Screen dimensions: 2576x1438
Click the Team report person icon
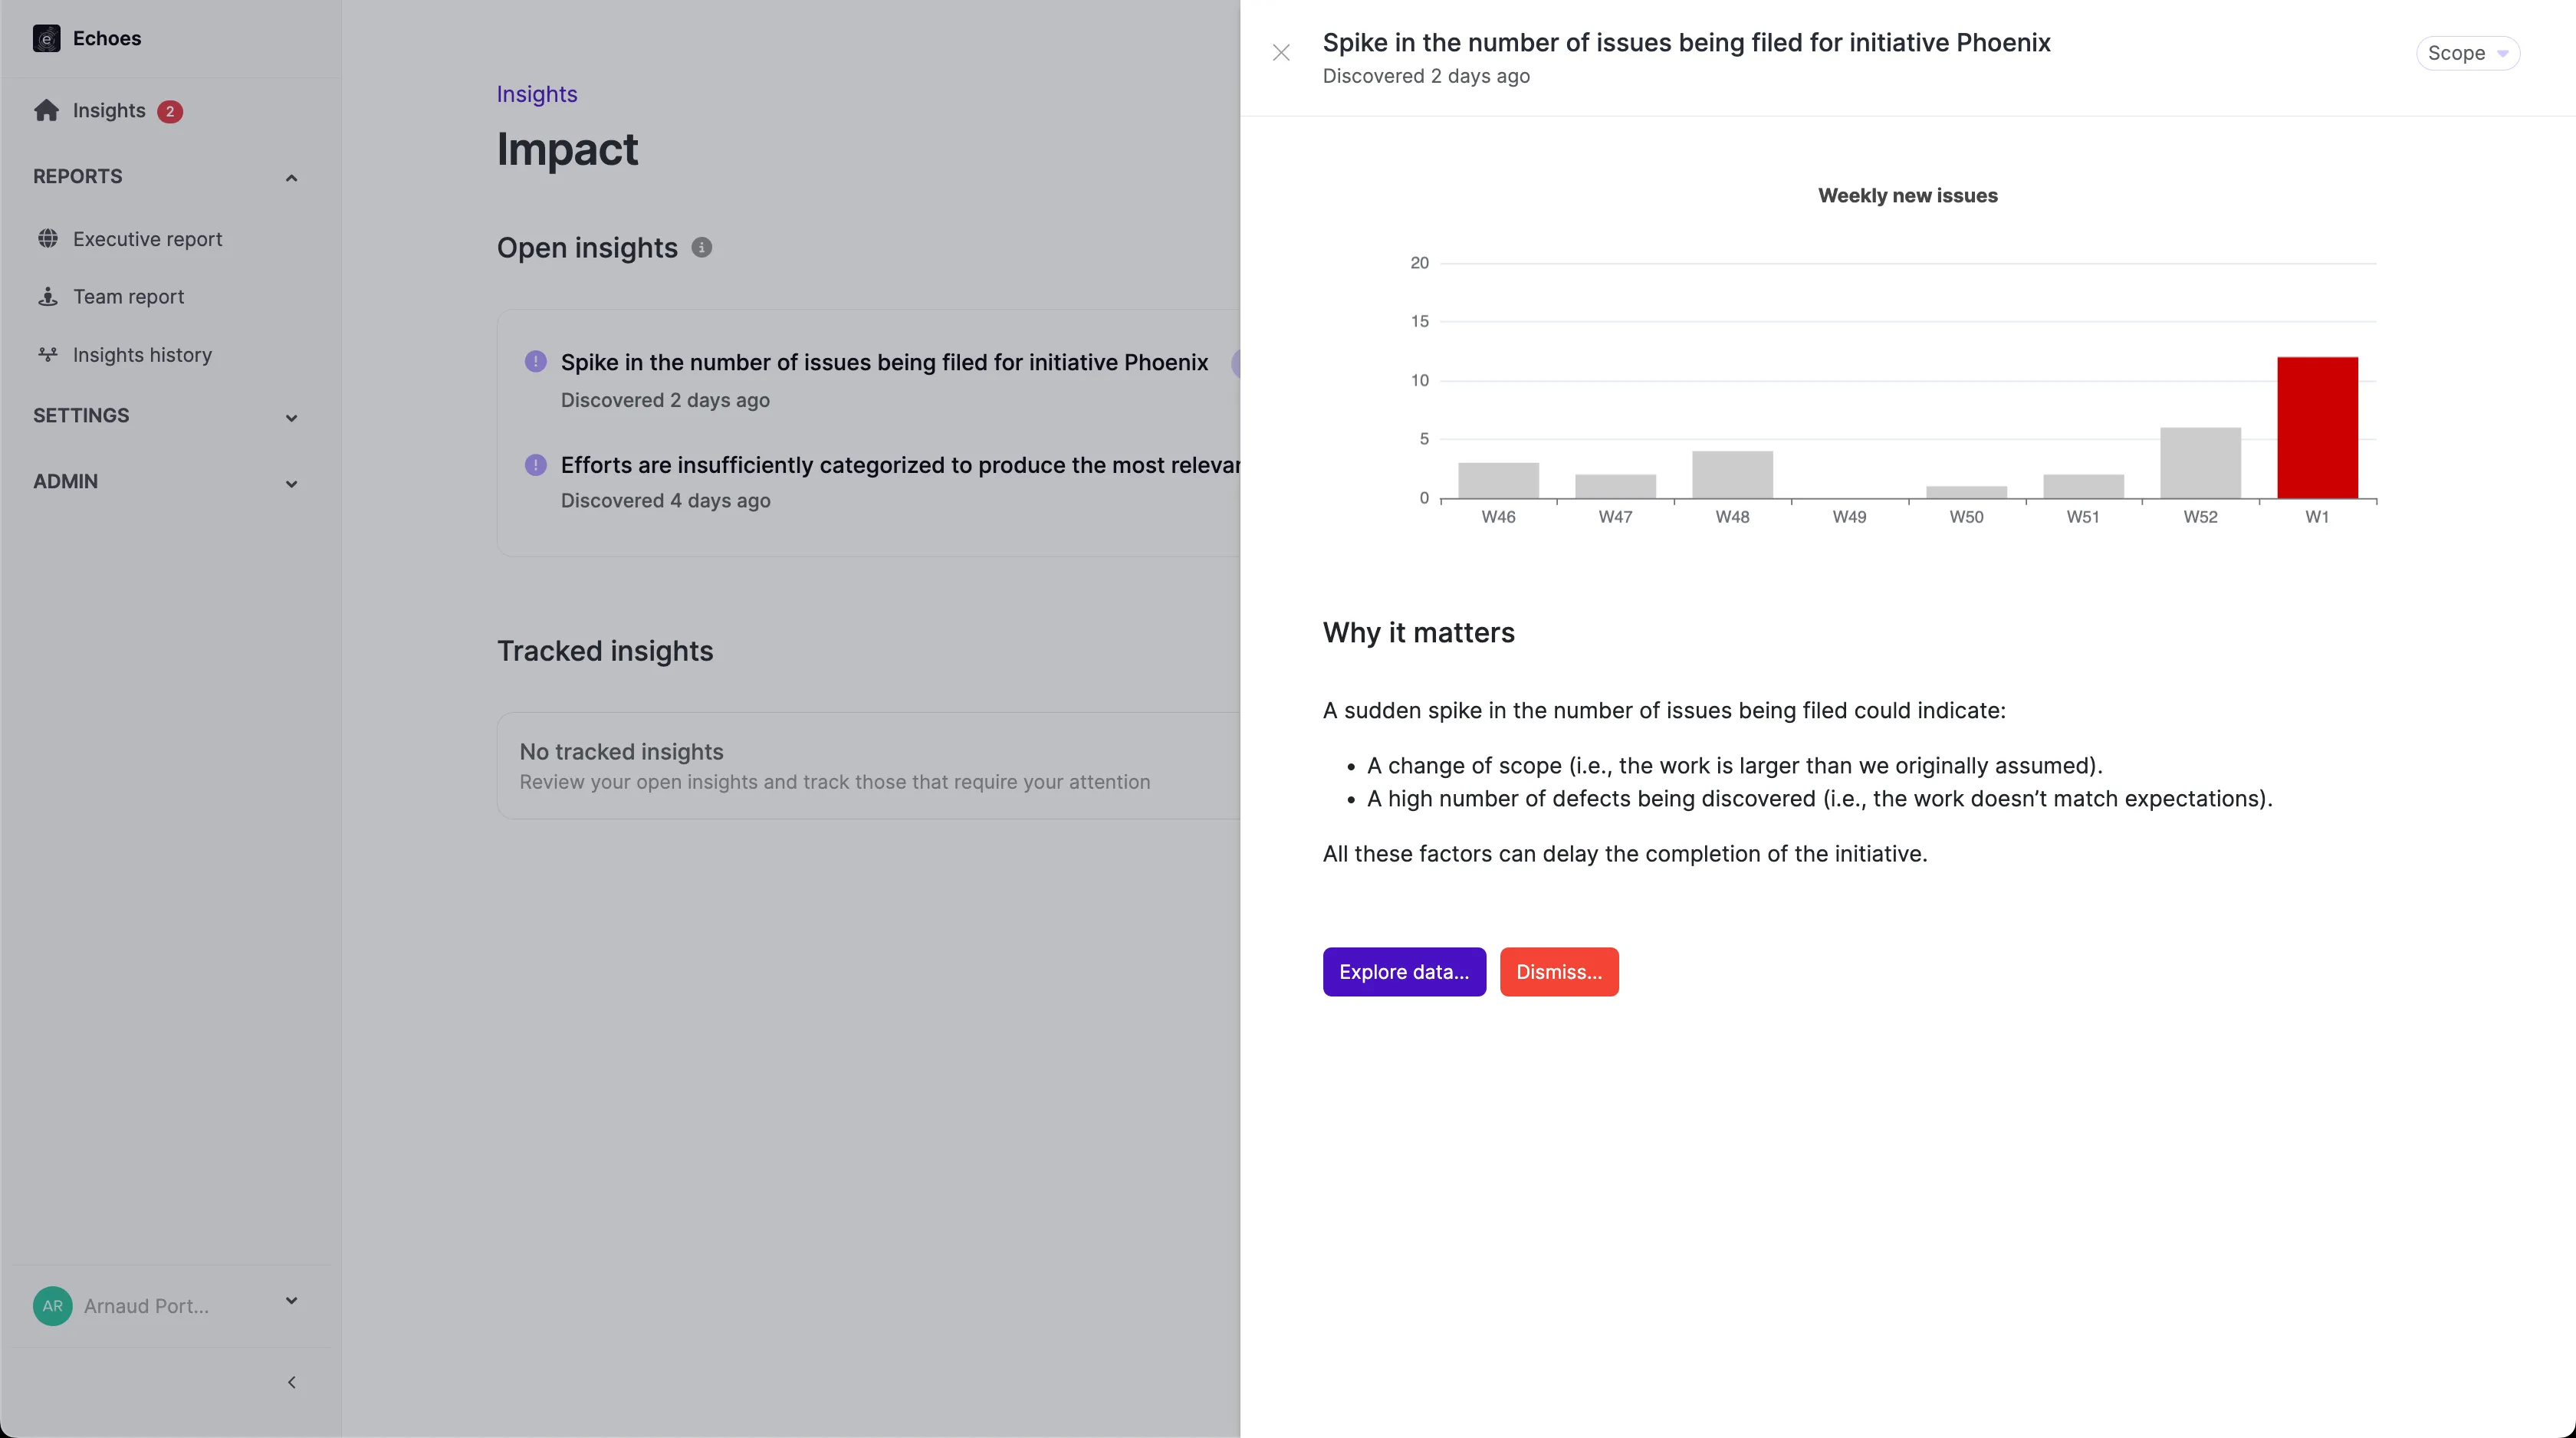point(47,297)
